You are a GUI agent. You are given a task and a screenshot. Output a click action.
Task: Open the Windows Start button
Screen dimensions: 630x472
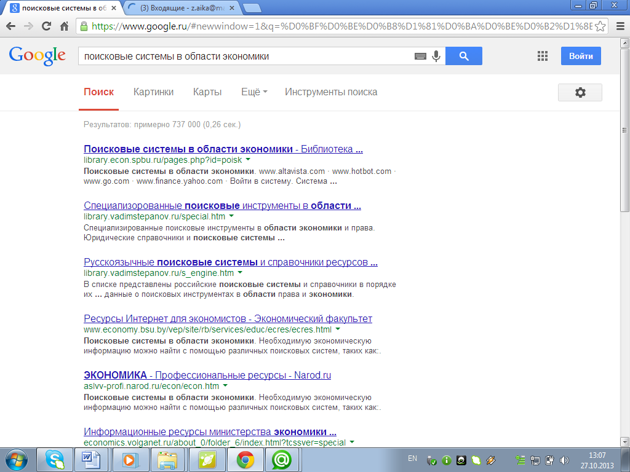(x=17, y=460)
